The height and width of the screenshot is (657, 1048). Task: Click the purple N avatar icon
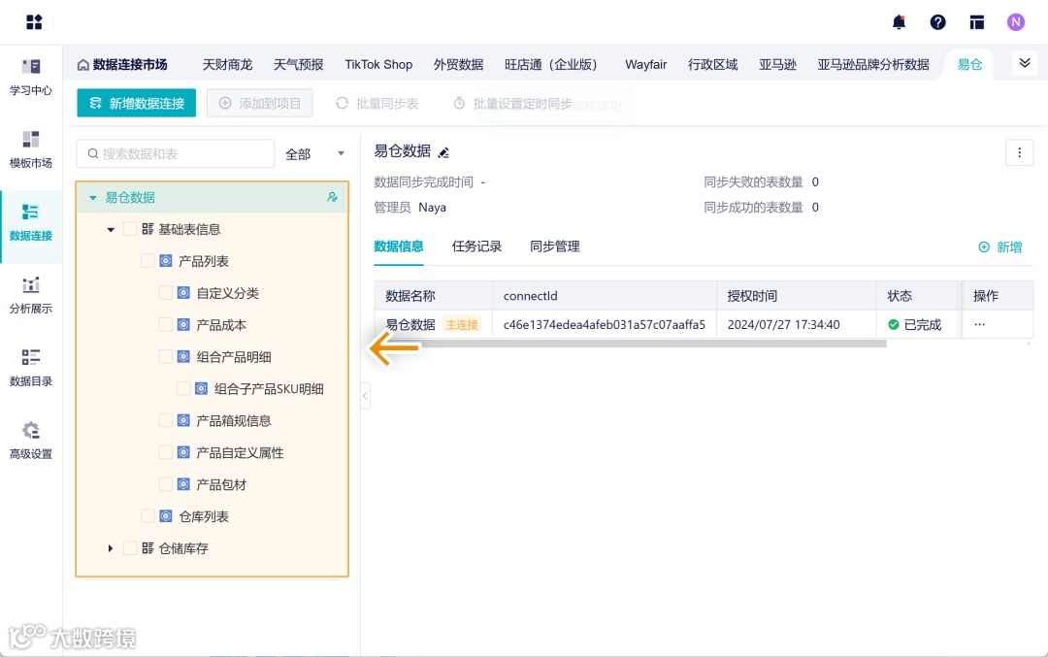point(1016,21)
